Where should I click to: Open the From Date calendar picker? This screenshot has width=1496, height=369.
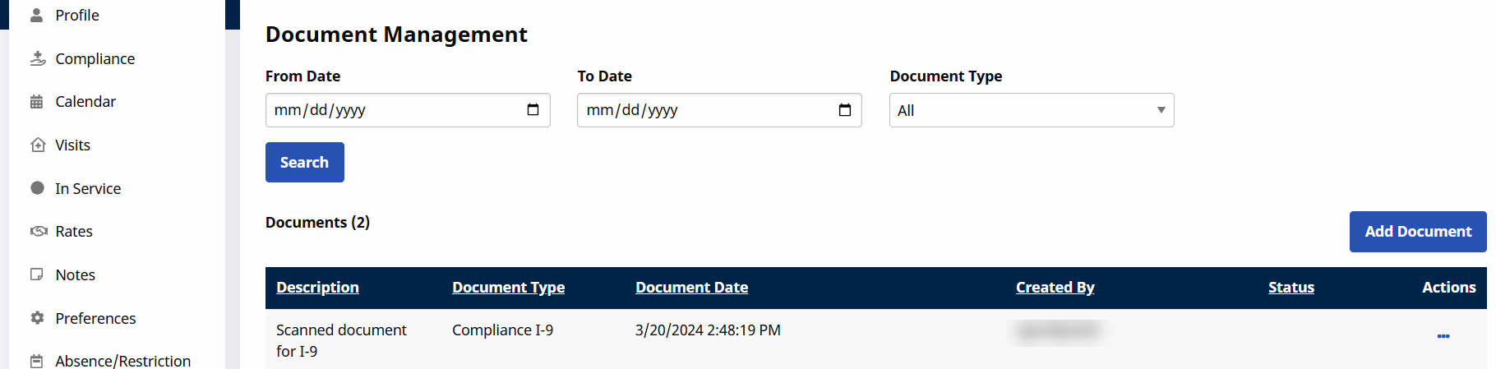tap(533, 110)
